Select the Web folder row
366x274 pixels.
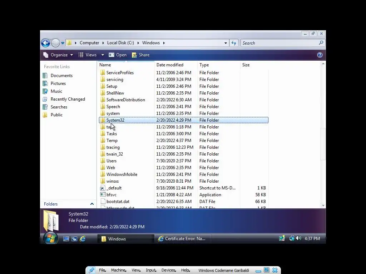pos(184,168)
